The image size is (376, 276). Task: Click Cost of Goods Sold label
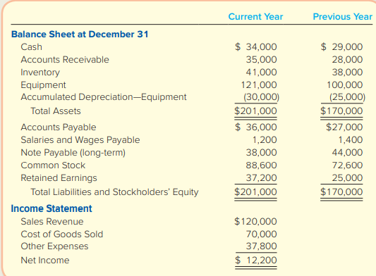(x=62, y=234)
